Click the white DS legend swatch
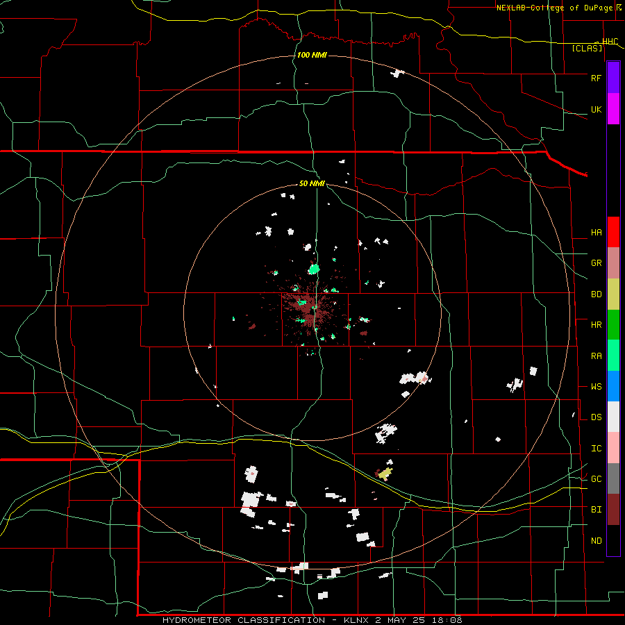The image size is (625, 625). (613, 417)
